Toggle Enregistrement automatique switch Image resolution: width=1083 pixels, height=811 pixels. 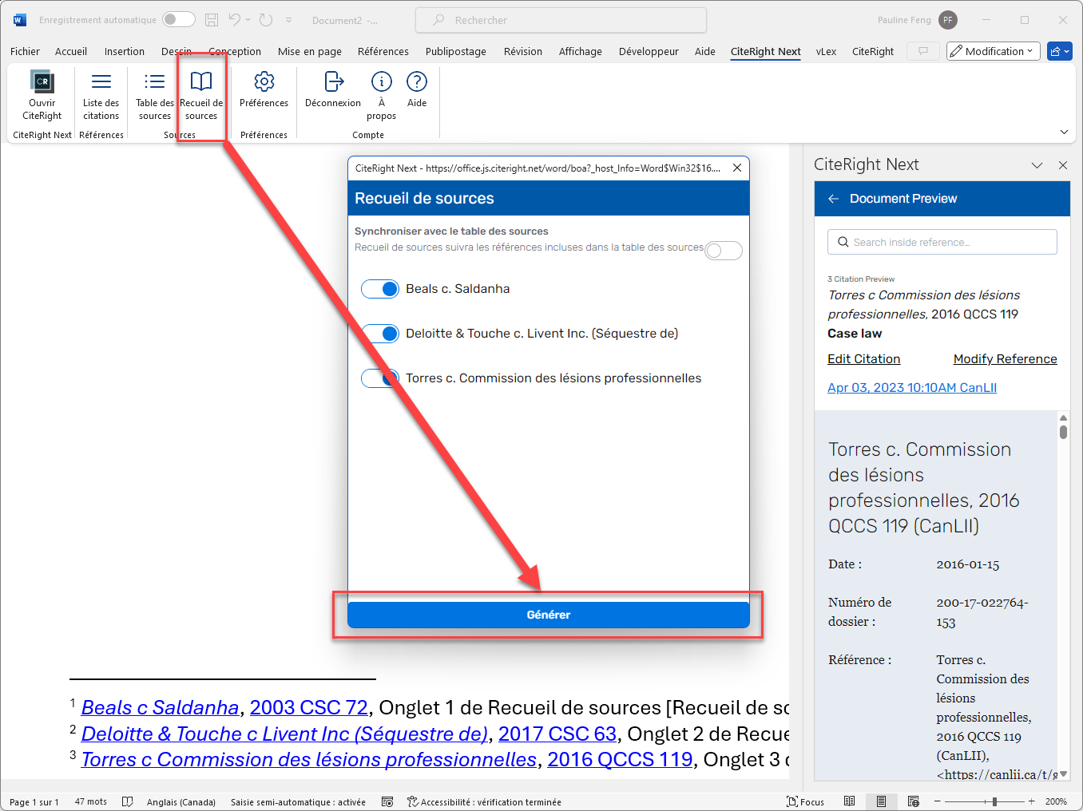(x=179, y=20)
